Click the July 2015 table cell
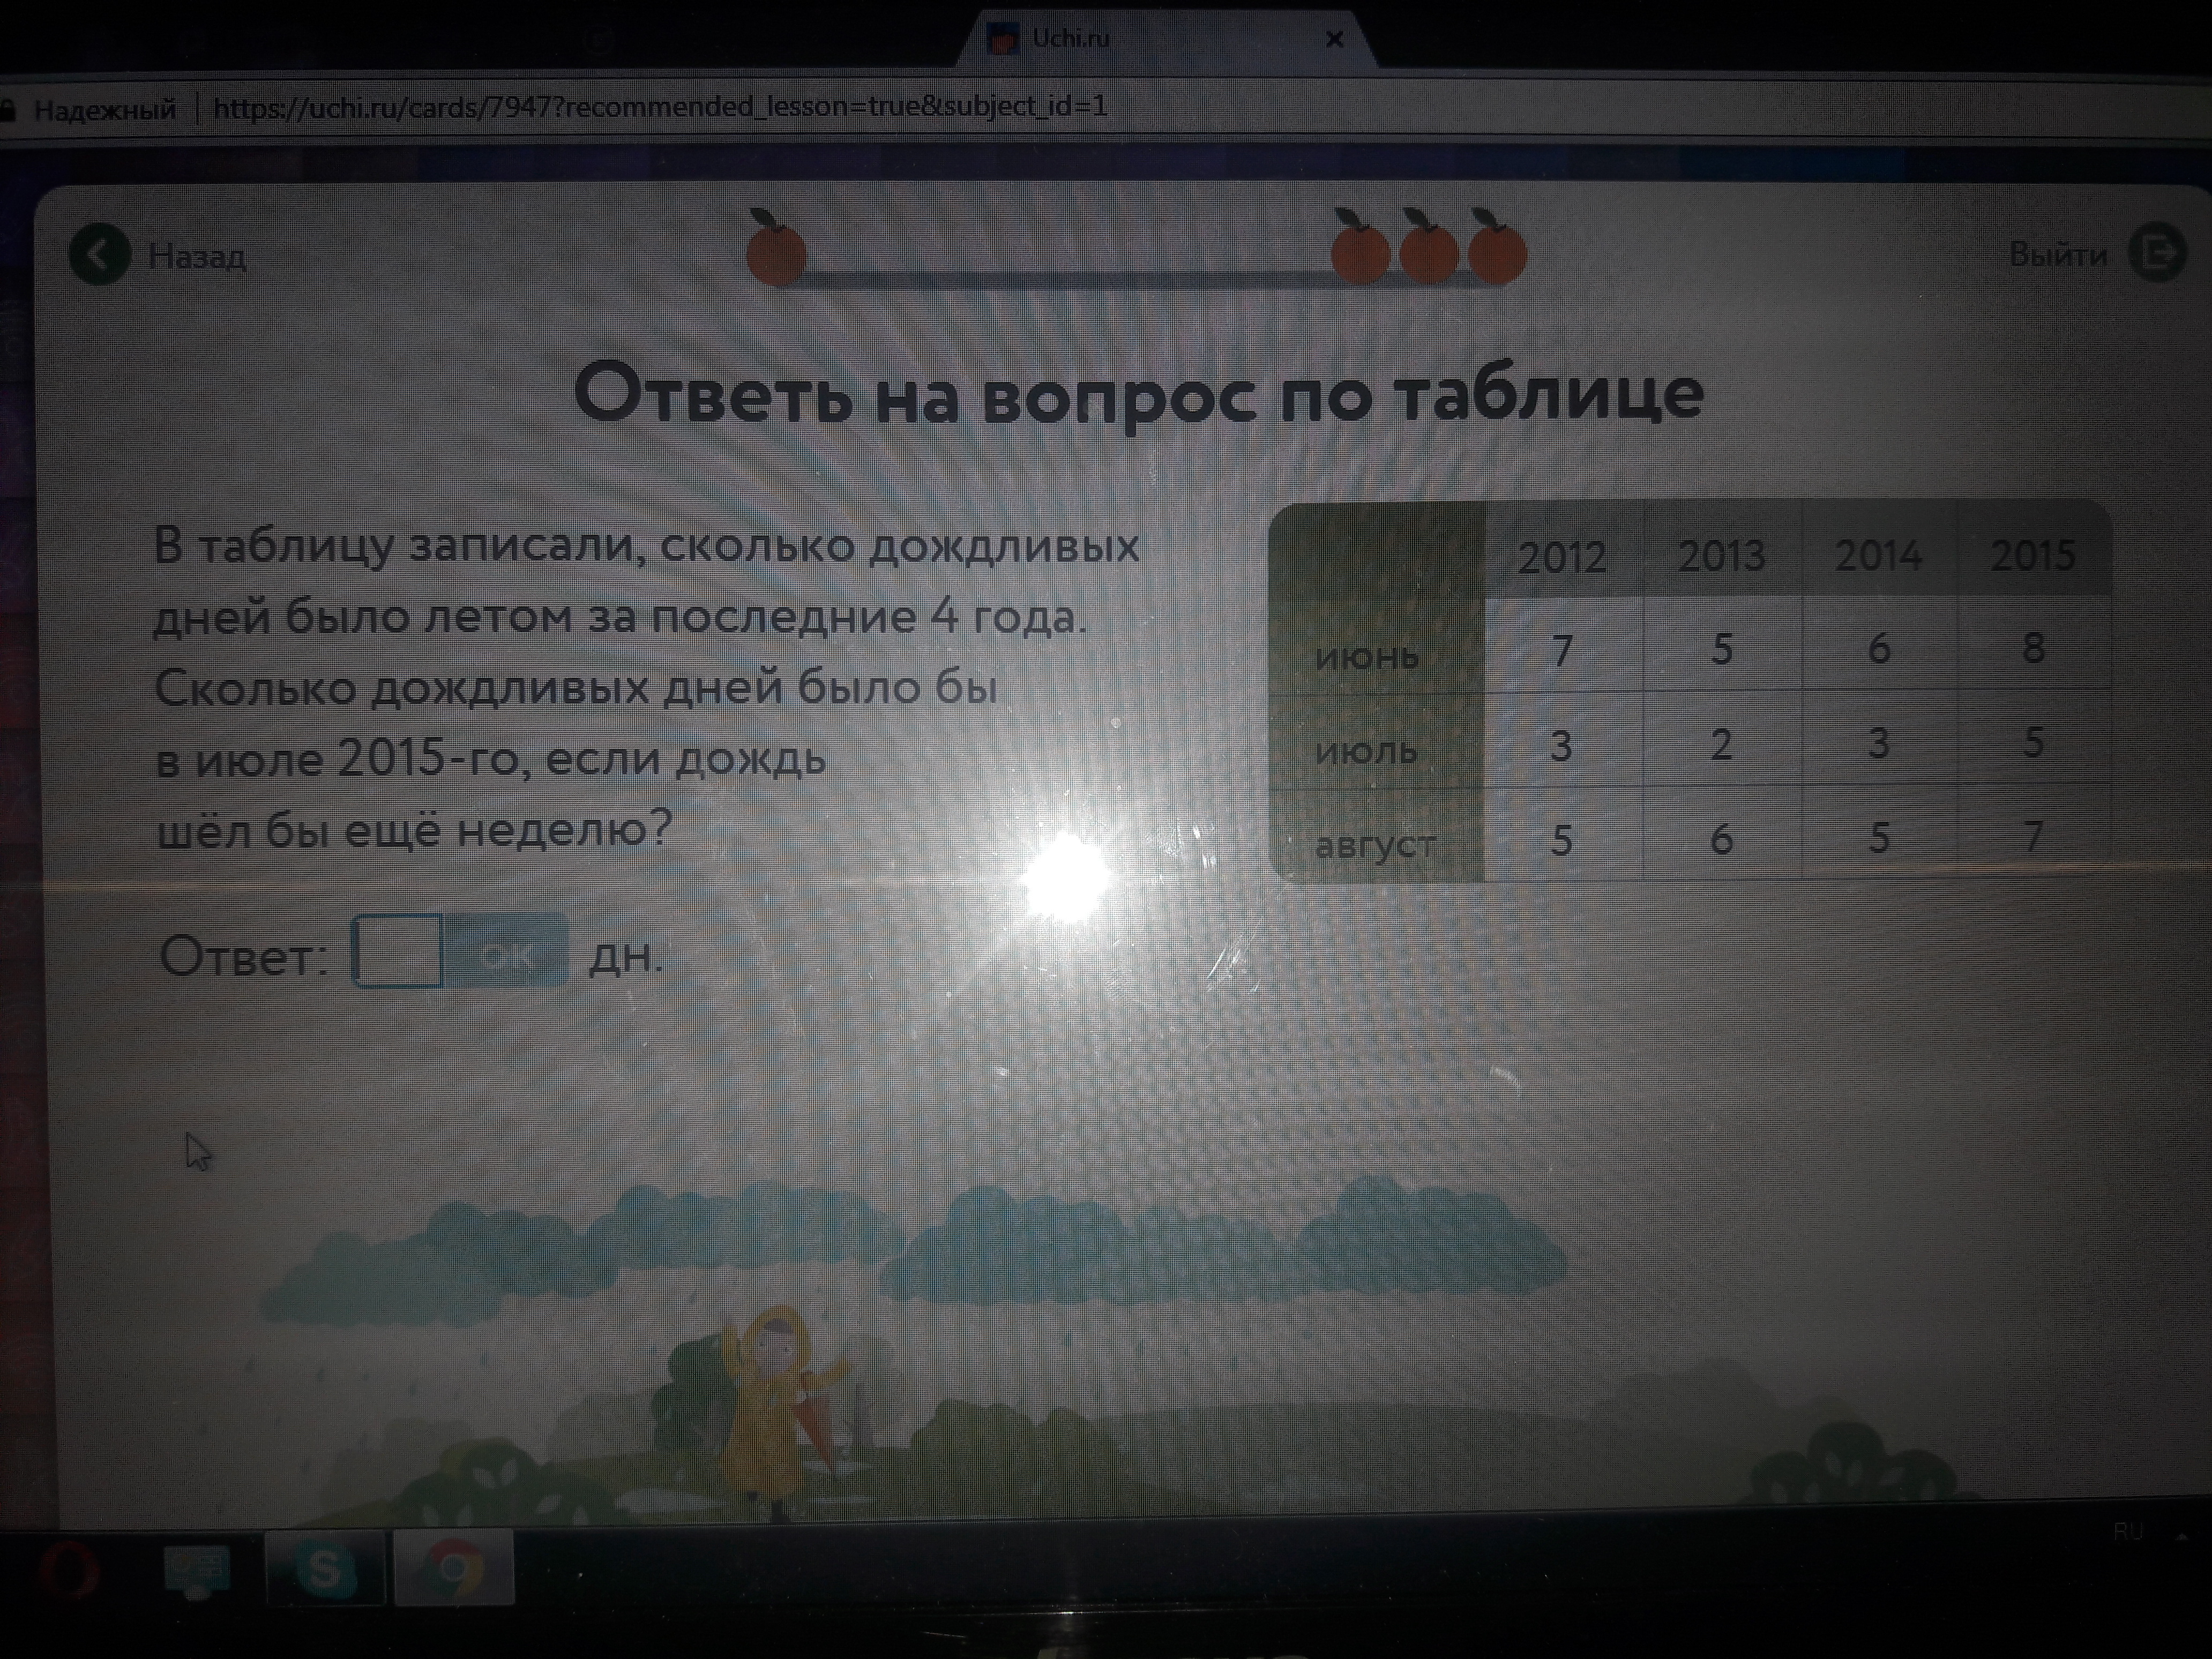Viewport: 2212px width, 1659px height. (x=2033, y=742)
